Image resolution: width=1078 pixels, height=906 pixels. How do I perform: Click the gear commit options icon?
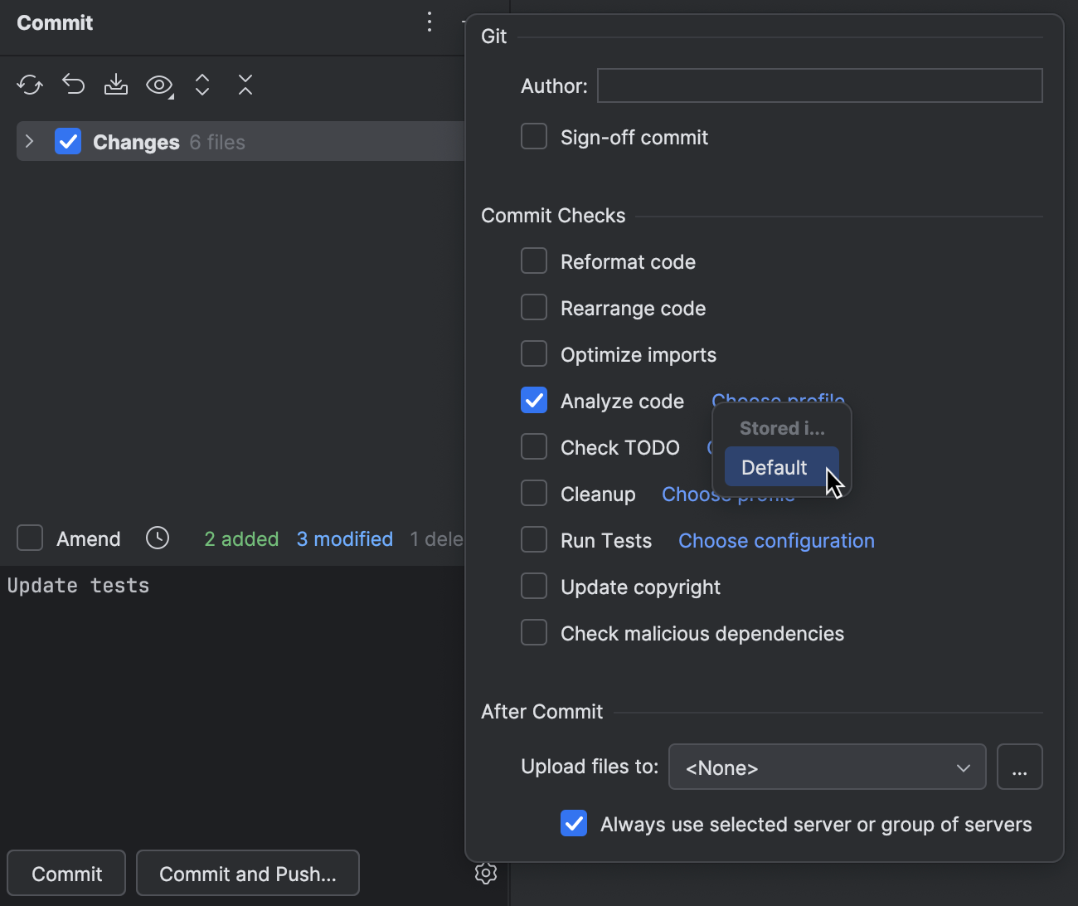pos(486,873)
